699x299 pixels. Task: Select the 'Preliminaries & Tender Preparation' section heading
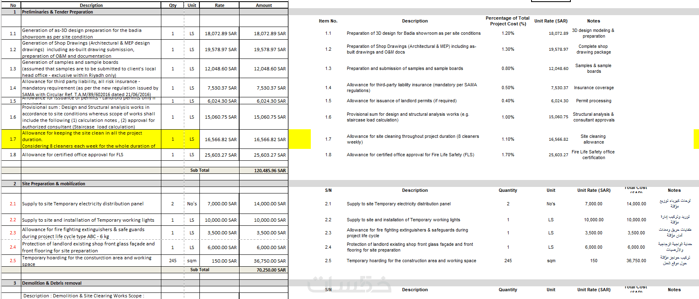[x=57, y=12]
